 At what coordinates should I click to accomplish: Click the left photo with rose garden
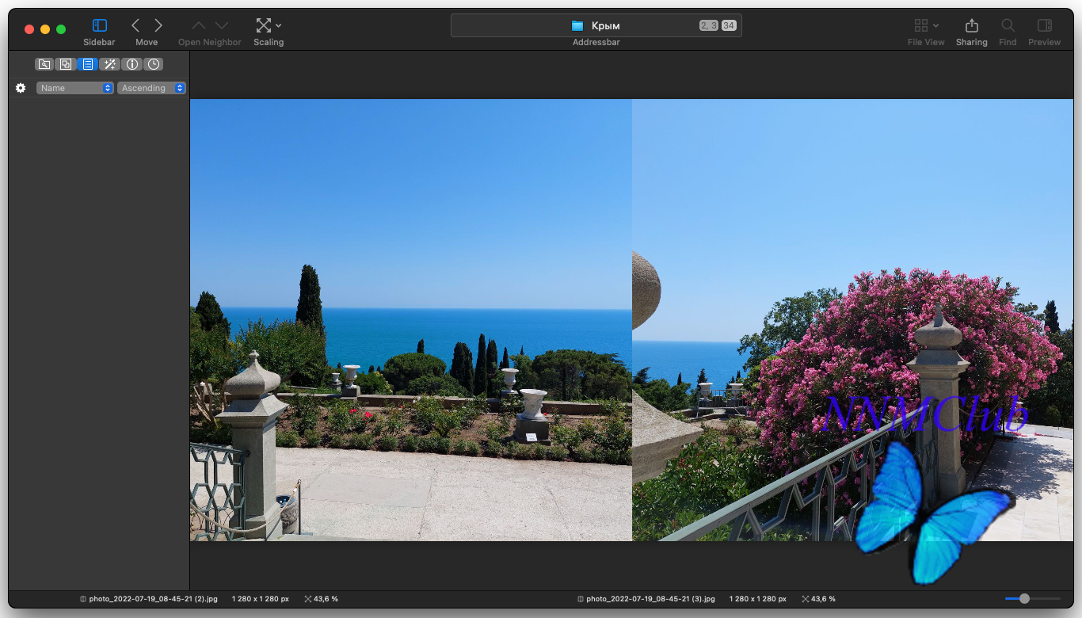click(411, 320)
